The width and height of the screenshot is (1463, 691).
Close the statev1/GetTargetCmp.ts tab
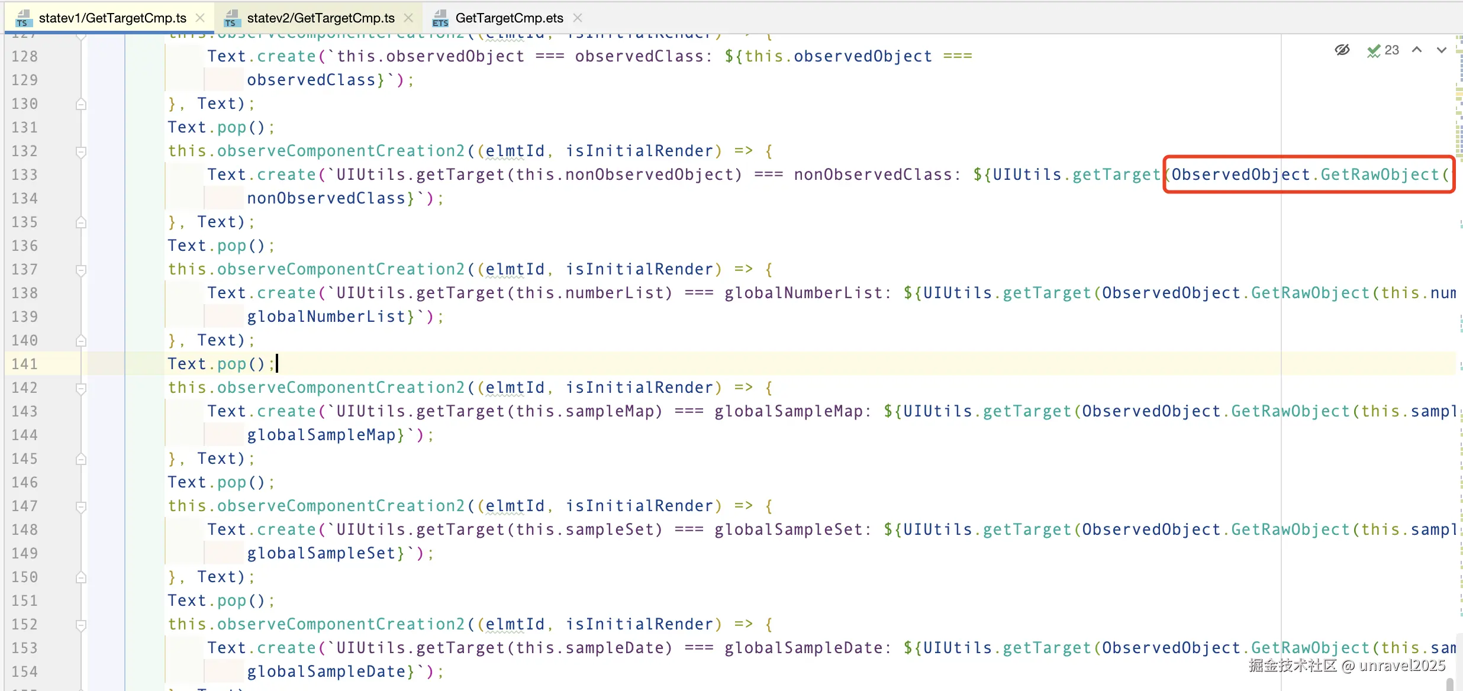pos(200,18)
